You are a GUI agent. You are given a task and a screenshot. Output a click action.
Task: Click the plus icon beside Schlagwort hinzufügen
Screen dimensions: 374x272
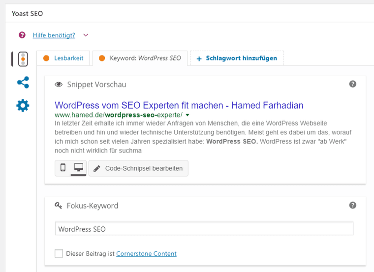(199, 59)
